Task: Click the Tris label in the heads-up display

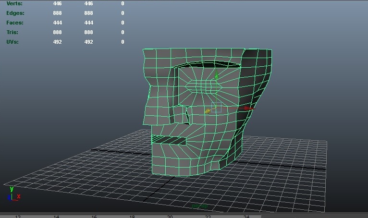Action: coord(12,32)
